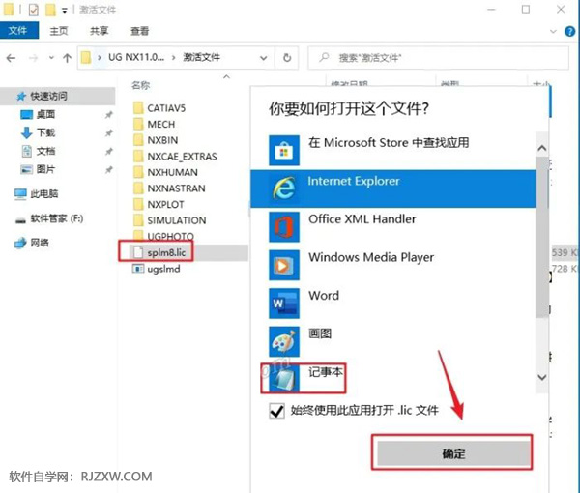The height and width of the screenshot is (493, 580).
Task: Select the NXHUMAN folder
Action: pyautogui.click(x=172, y=172)
